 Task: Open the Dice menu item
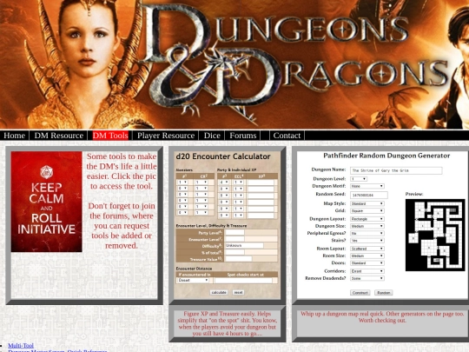(212, 136)
